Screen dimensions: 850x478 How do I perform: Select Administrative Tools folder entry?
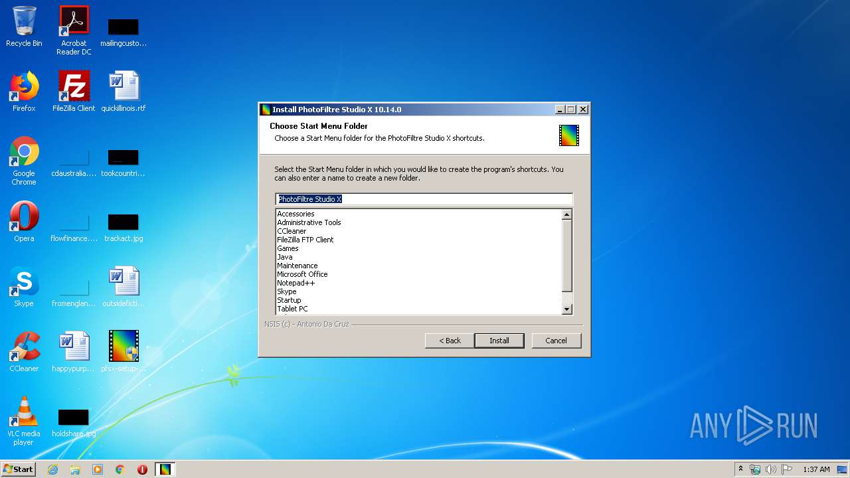(309, 222)
